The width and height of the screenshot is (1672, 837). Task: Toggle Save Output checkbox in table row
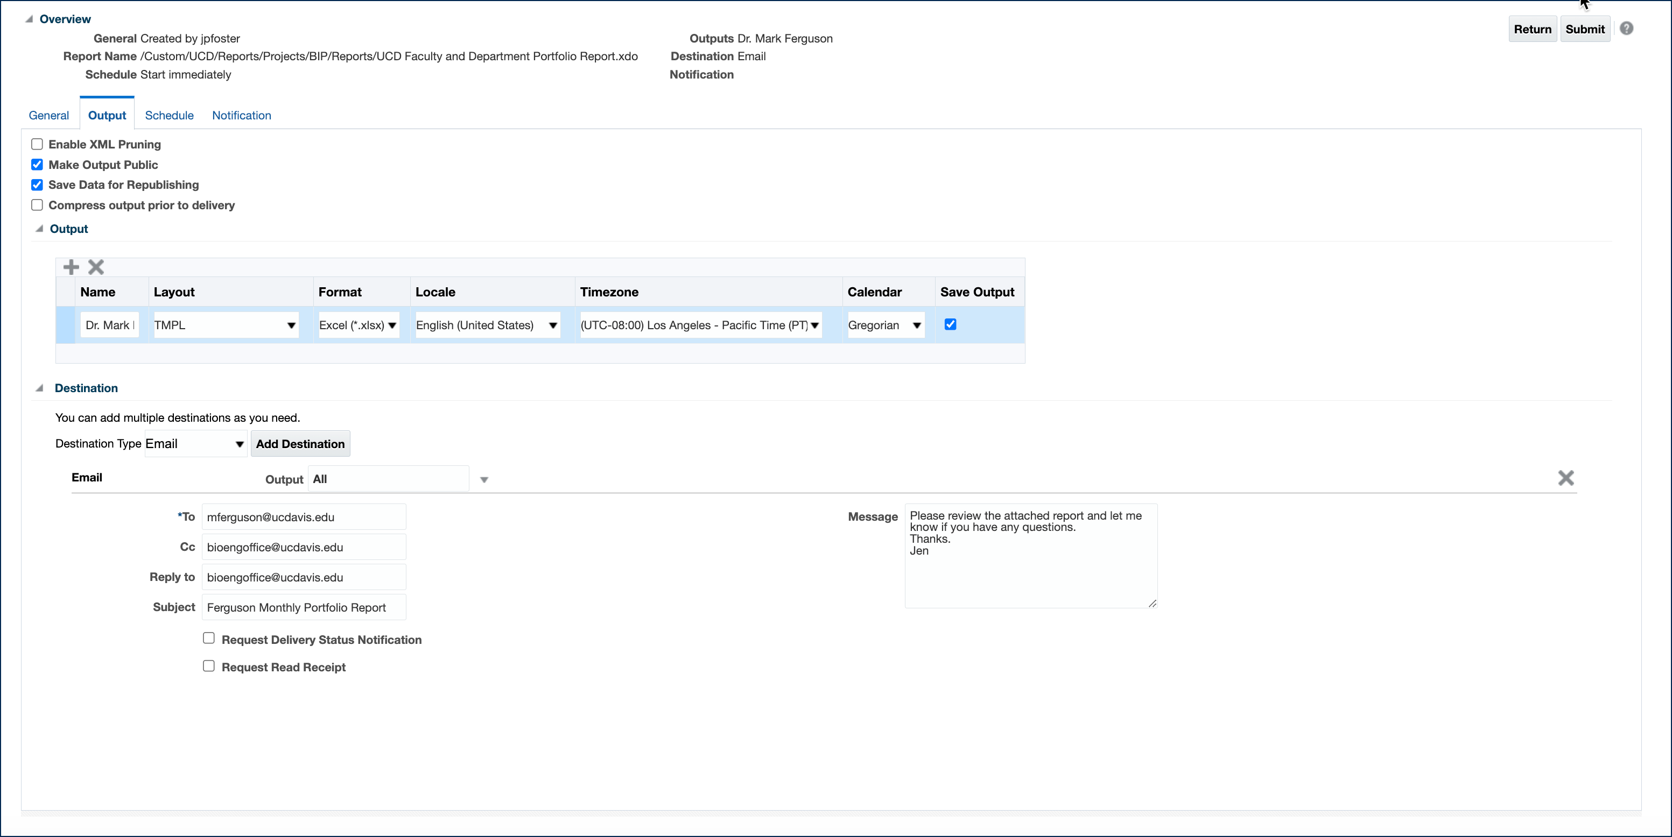(x=950, y=324)
